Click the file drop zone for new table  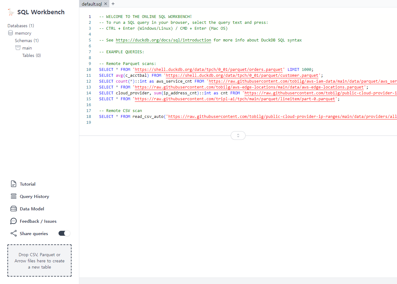coord(39,260)
